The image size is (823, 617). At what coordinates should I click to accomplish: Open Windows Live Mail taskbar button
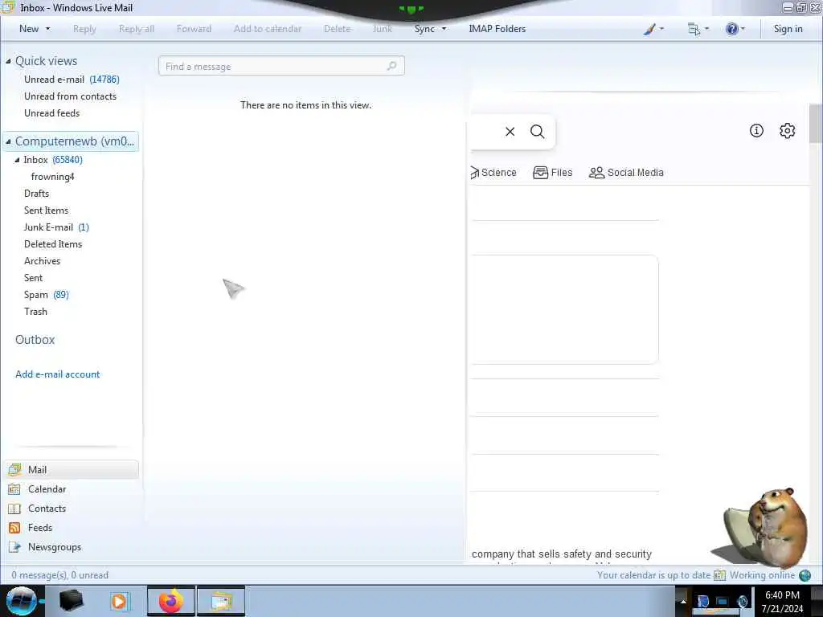222,601
